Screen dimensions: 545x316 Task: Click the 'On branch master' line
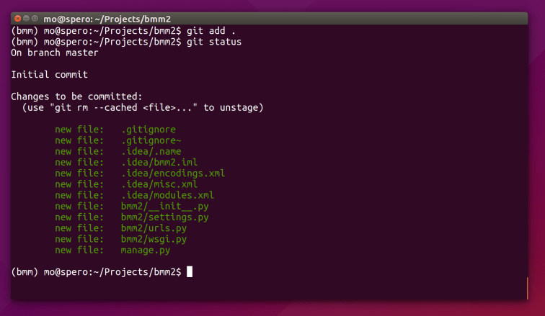point(55,53)
